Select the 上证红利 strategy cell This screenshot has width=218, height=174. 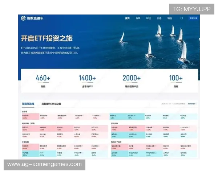(x=171, y=154)
